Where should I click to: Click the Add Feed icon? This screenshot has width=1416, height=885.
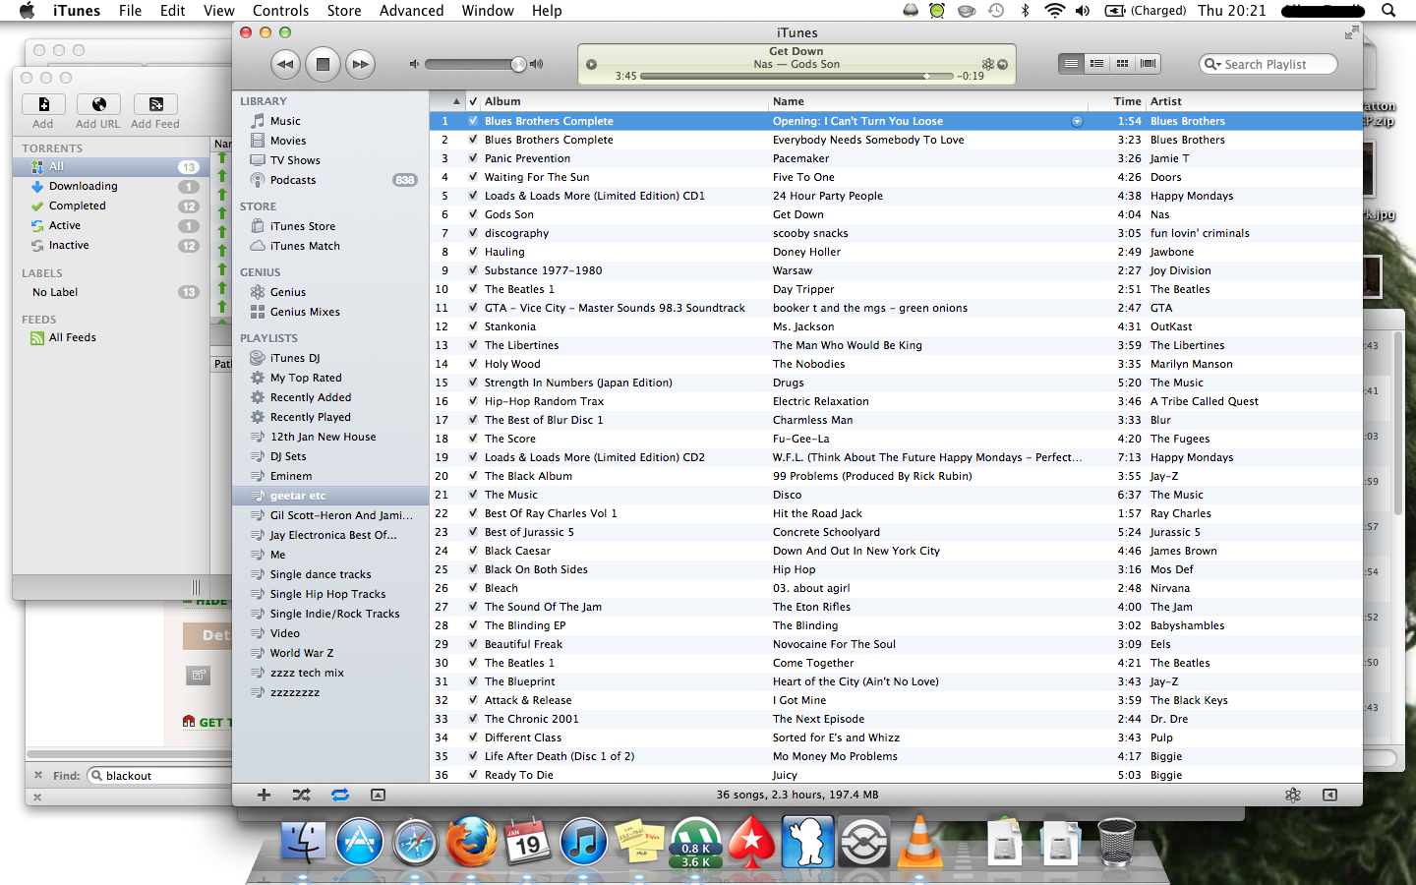click(155, 104)
